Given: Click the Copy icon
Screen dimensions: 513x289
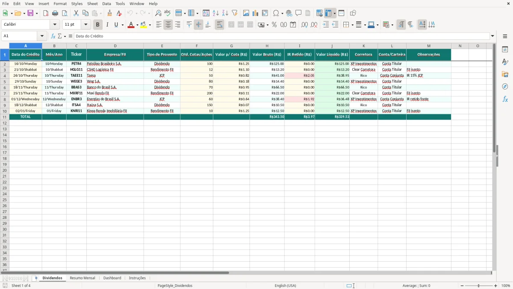Looking at the screenshot, I should tap(85, 13).
